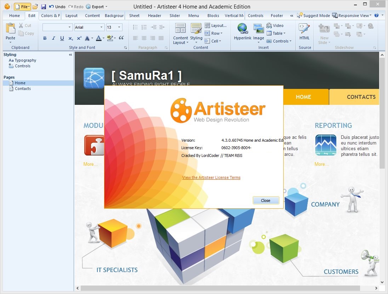The image size is (388, 294).
Task: Click Suggest Mode button
Action: point(313,16)
